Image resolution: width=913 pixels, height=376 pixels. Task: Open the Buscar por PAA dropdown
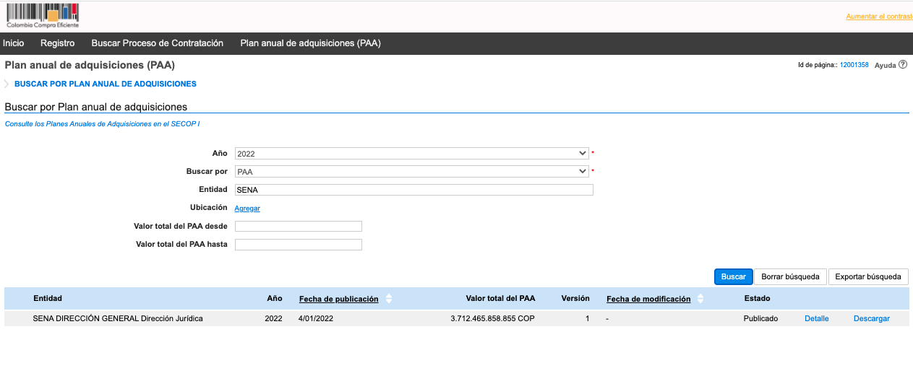pos(412,172)
